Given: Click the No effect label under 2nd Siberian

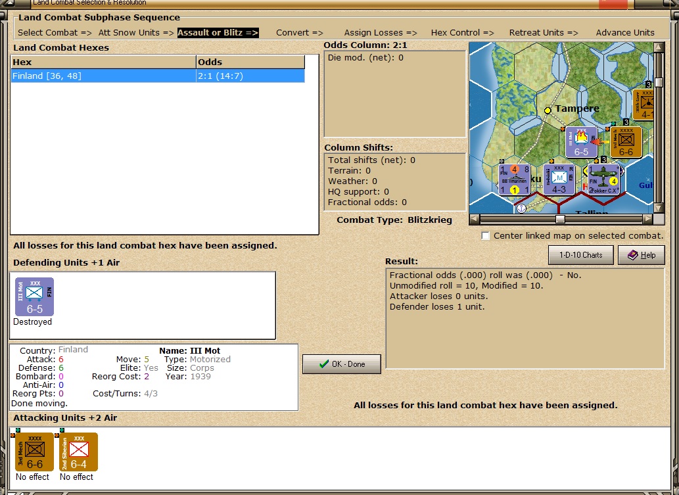Looking at the screenshot, I should [77, 477].
